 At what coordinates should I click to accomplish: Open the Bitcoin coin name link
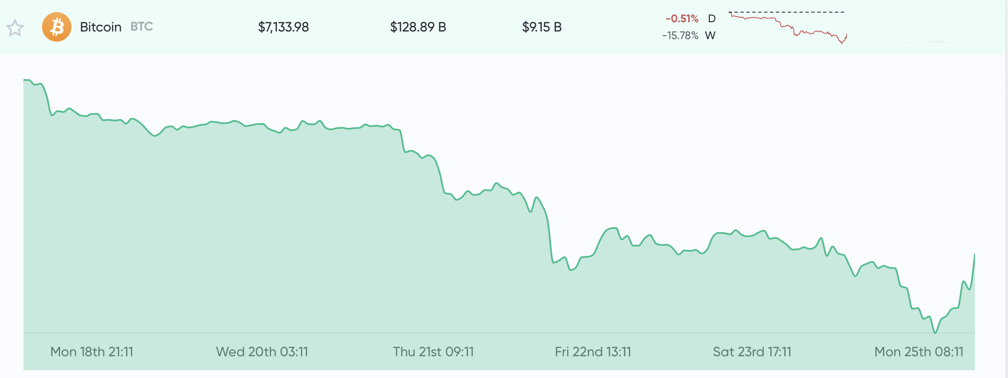pos(100,27)
